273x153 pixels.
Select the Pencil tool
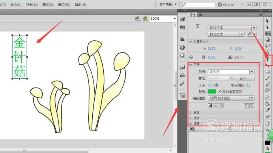point(267,78)
